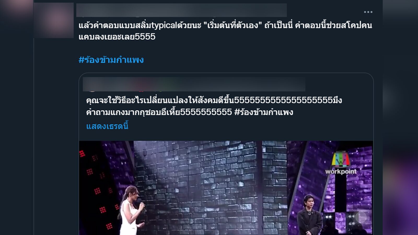Open the embedded video thumbnail of the stage
This screenshot has width=418, height=235.
point(226,188)
